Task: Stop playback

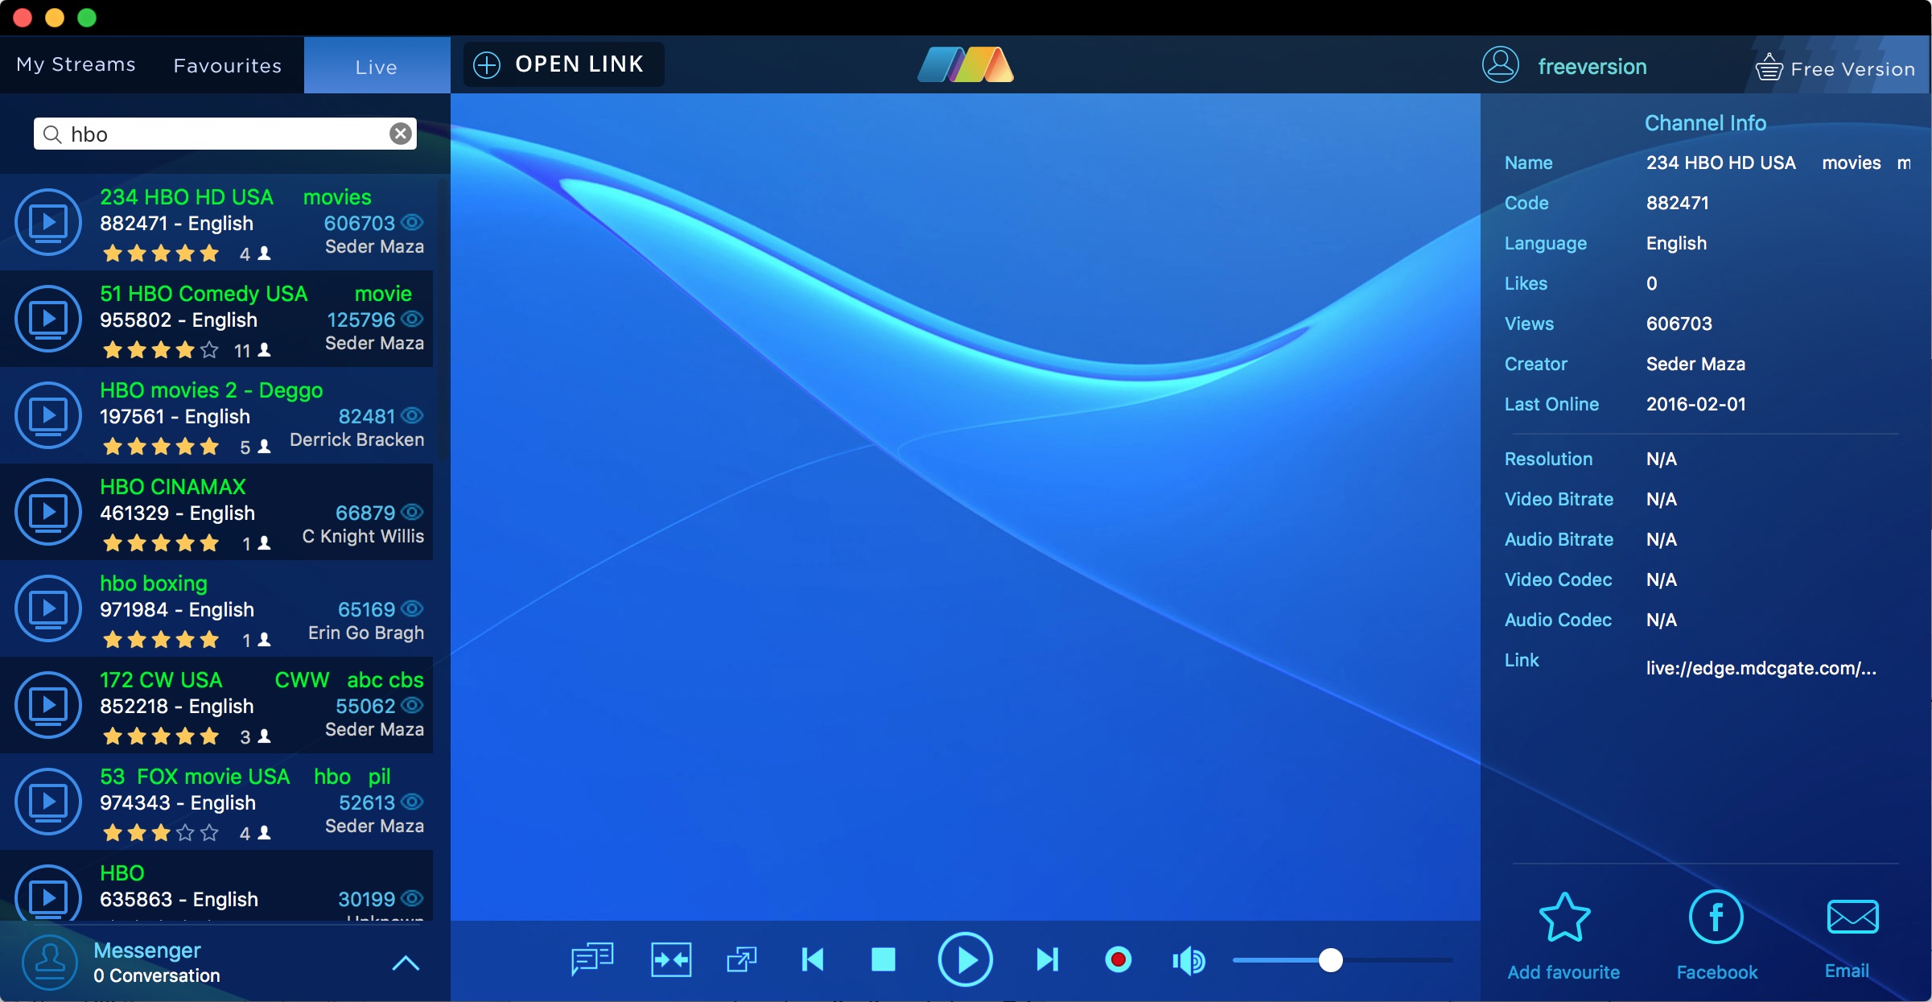Action: point(884,959)
